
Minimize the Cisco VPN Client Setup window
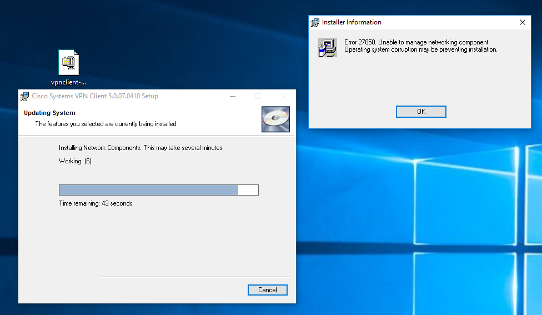233,96
